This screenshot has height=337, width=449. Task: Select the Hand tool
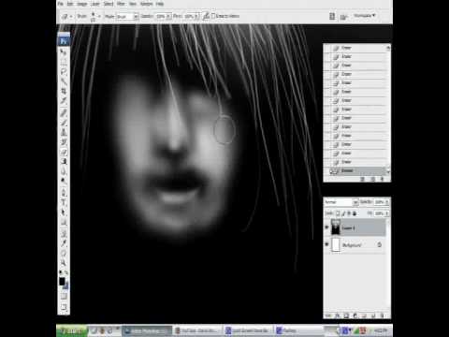pyautogui.click(x=64, y=253)
